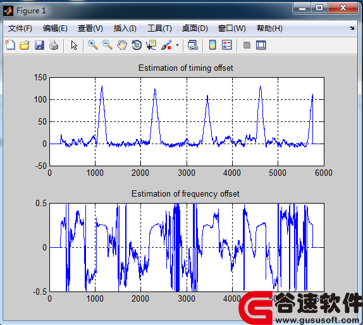Select the 'Estimation of frequency offset' title
The width and height of the screenshot is (363, 325).
(185, 193)
